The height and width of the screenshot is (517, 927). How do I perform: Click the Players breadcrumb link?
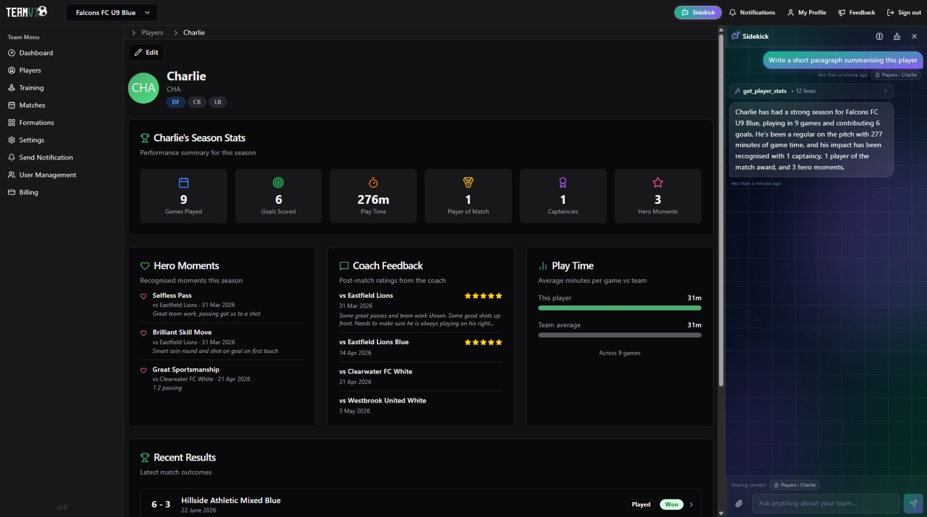(x=152, y=33)
